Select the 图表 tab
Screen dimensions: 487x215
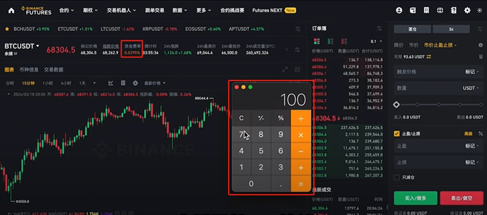9,70
